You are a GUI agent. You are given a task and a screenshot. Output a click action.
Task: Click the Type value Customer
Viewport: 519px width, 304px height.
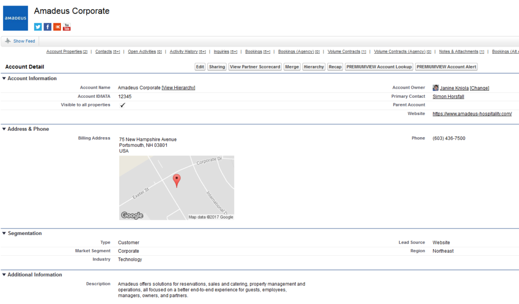(128, 243)
